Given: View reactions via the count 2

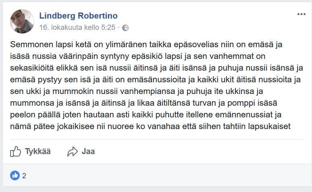Looking at the screenshot, I should pos(25,175).
